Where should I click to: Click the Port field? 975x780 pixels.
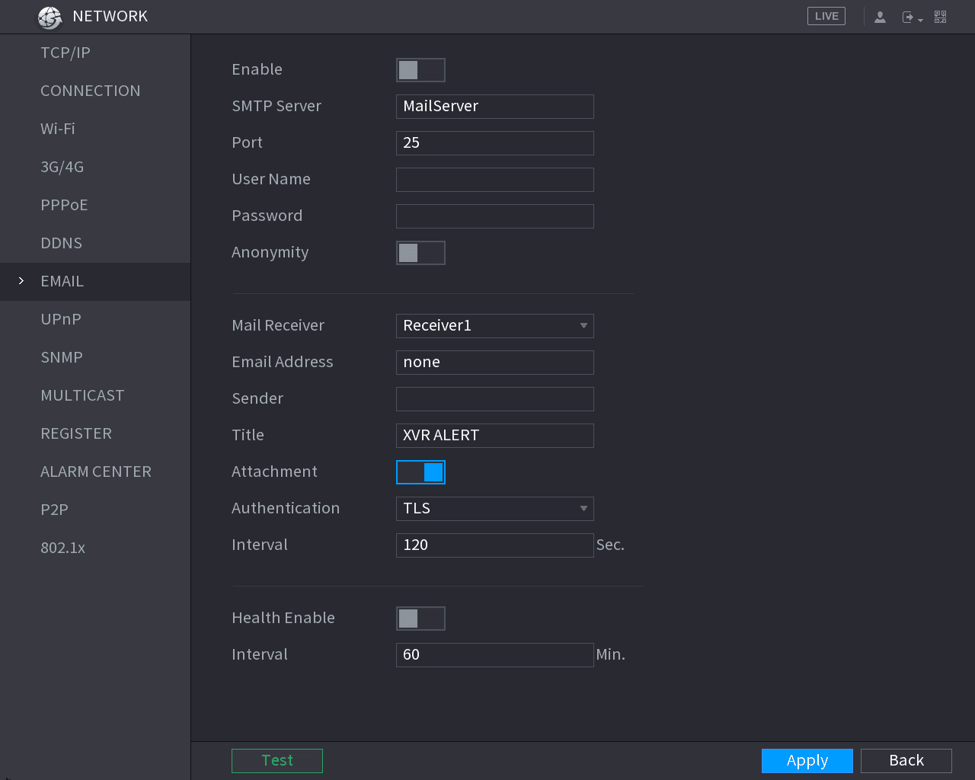495,143
